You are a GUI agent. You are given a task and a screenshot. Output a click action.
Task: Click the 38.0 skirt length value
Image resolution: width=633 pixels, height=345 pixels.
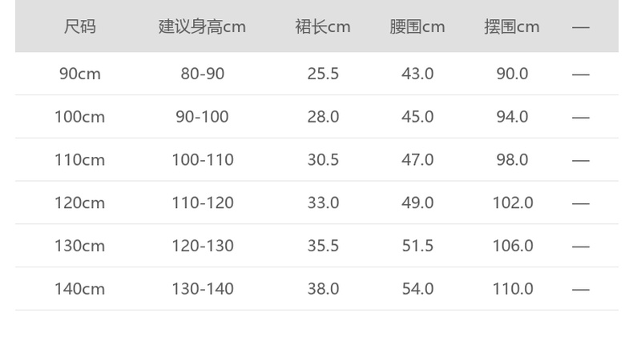click(323, 289)
